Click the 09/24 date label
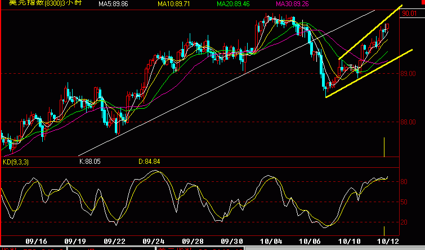The image size is (425, 250). [x=154, y=242]
